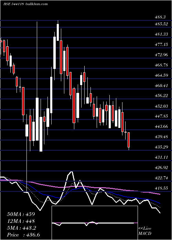Click the 485.52 price axis label

click(161, 24)
